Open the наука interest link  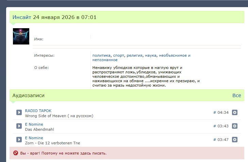click(x=151, y=55)
